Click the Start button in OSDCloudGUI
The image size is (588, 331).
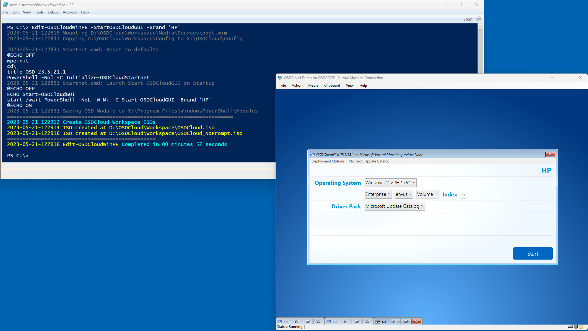point(533,253)
